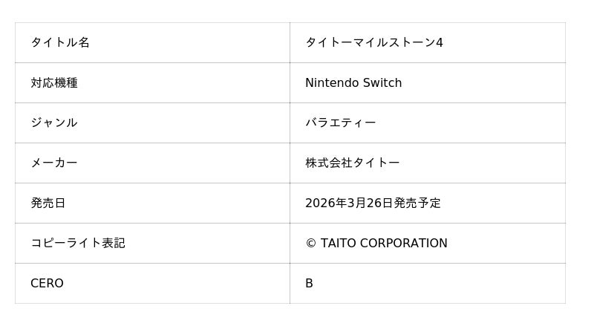594x326 pixels.
Task: Click the © copyright symbol
Action: [310, 244]
